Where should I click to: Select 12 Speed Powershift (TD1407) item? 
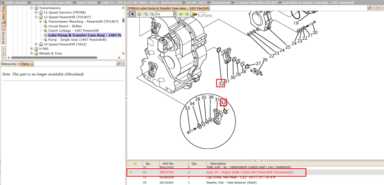pos(67,17)
